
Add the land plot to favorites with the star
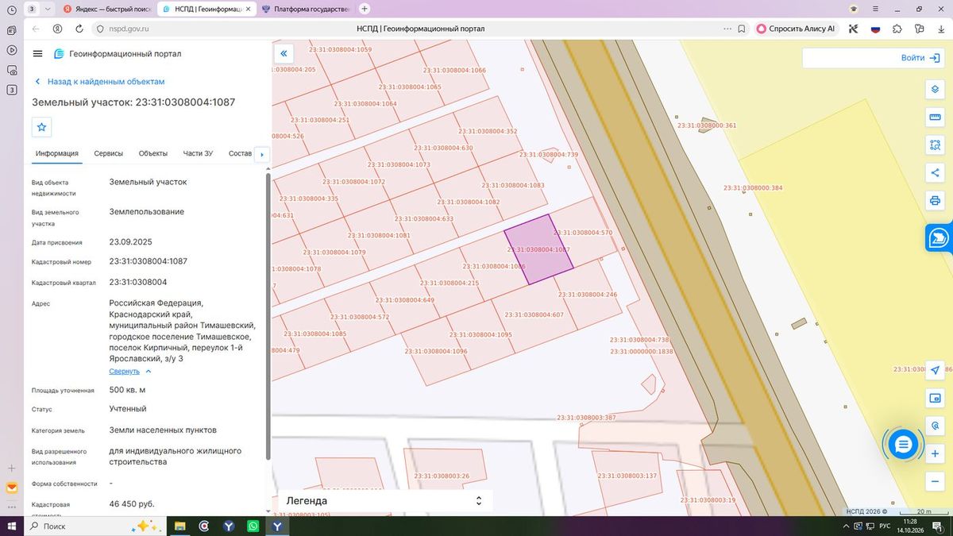[x=42, y=127]
